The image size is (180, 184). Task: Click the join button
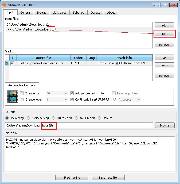pos(164,34)
